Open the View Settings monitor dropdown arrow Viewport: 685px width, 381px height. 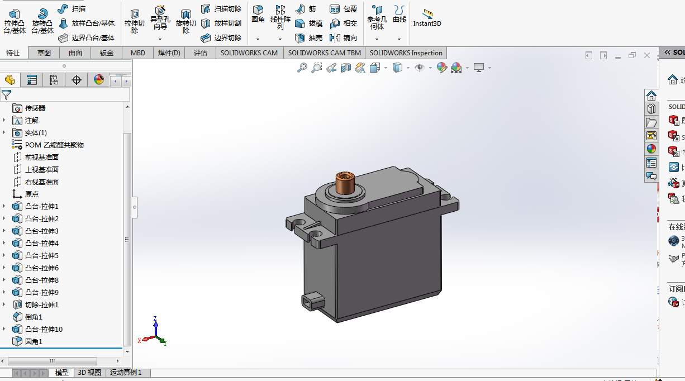click(490, 68)
